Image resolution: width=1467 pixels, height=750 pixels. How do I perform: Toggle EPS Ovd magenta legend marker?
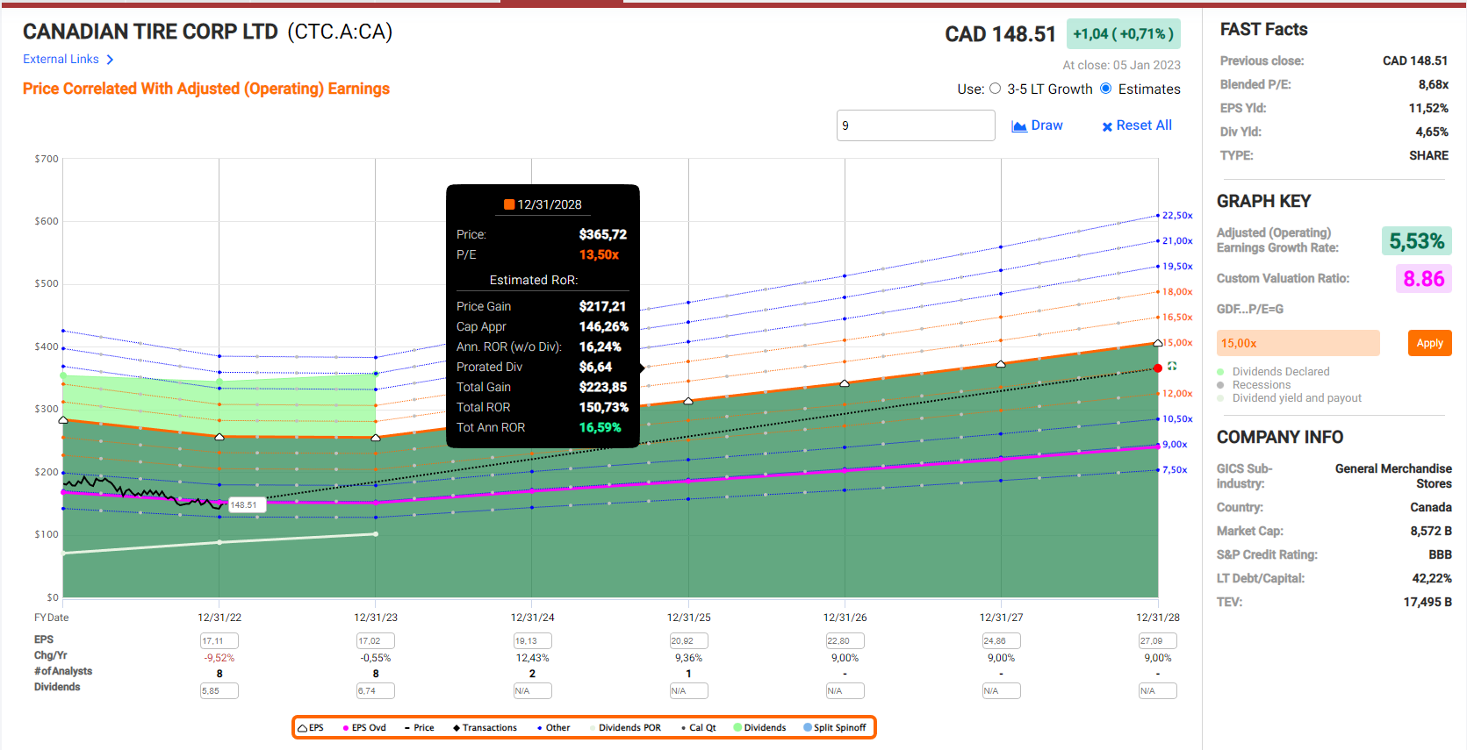tap(346, 728)
